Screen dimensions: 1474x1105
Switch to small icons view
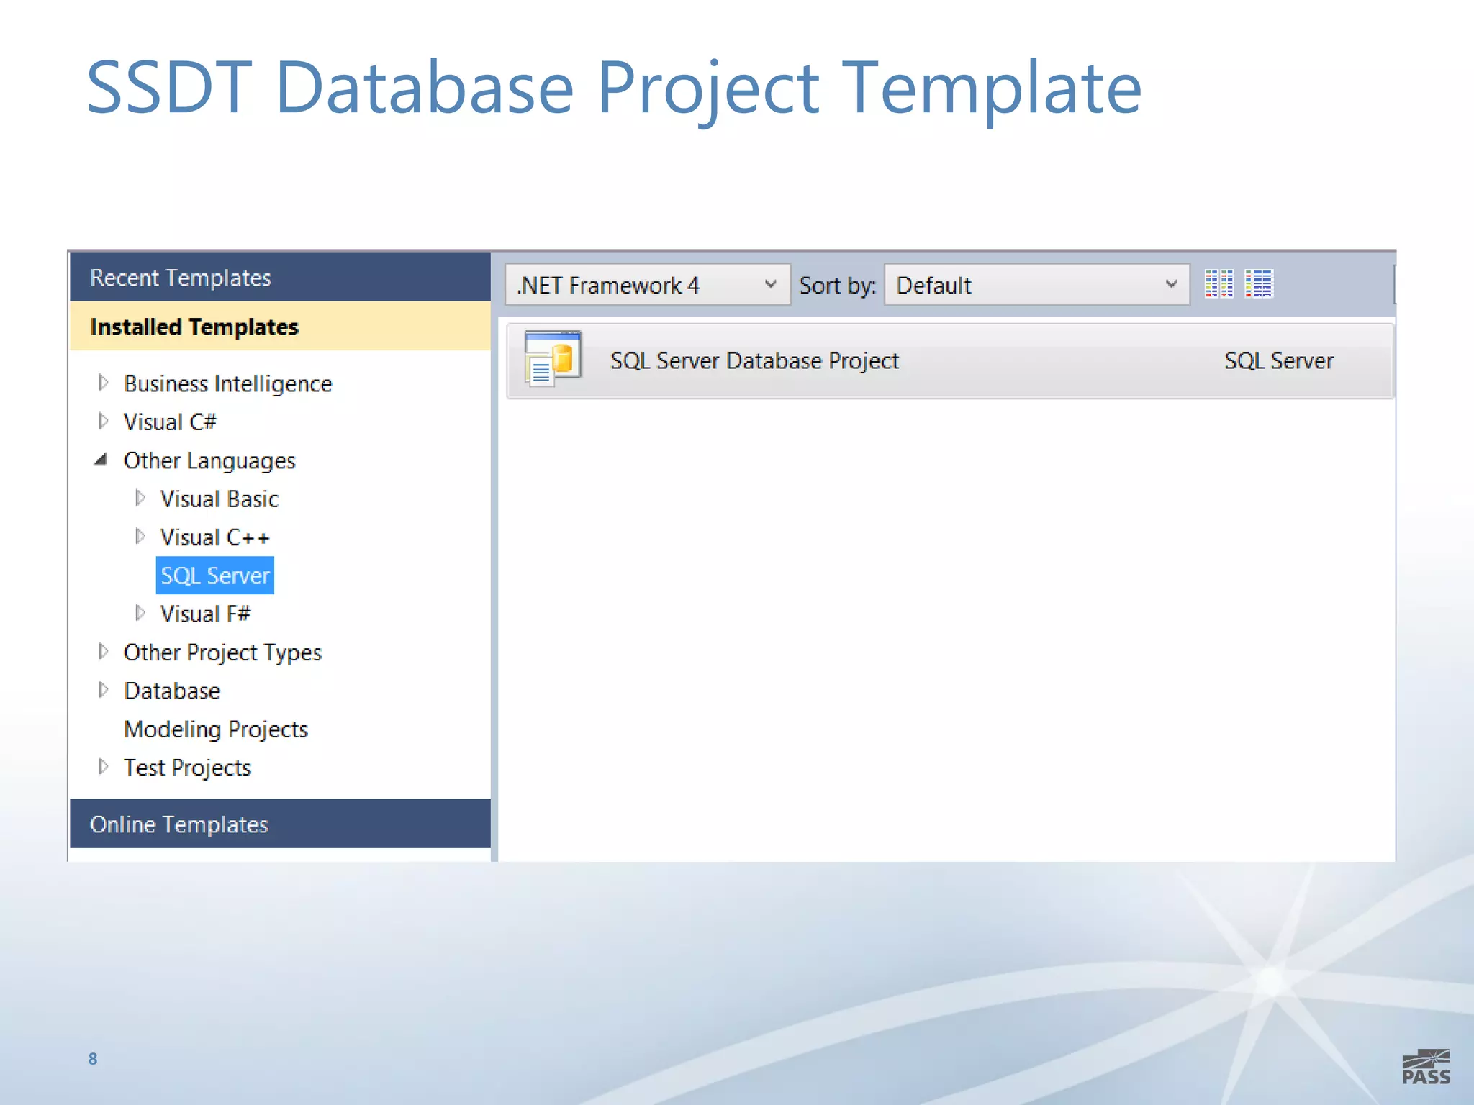point(1218,283)
